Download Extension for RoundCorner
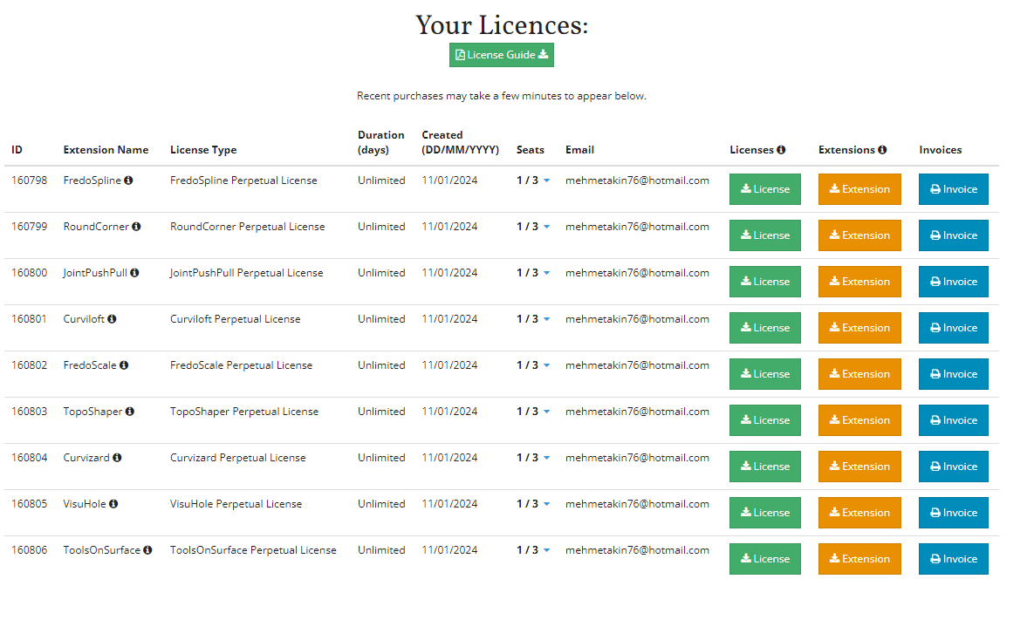This screenshot has height=620, width=1034. pos(859,235)
